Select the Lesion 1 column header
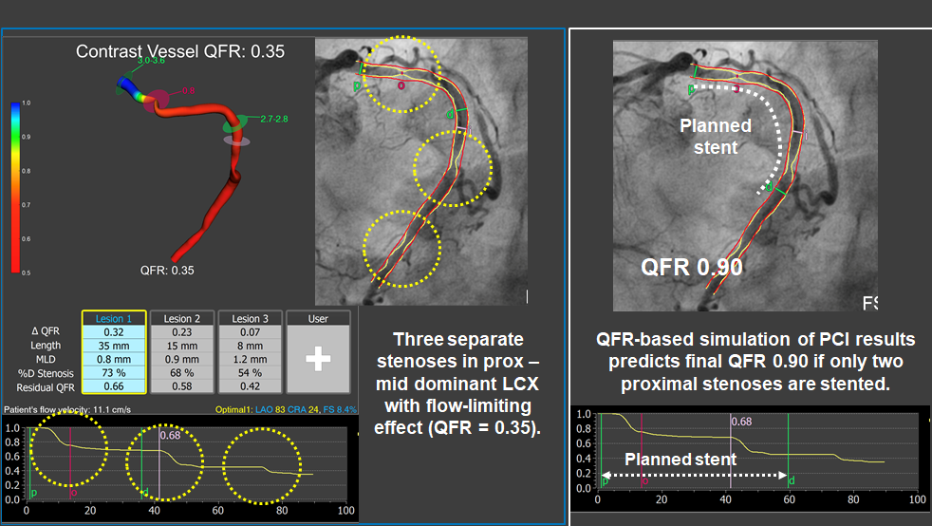The image size is (932, 526). click(x=114, y=318)
